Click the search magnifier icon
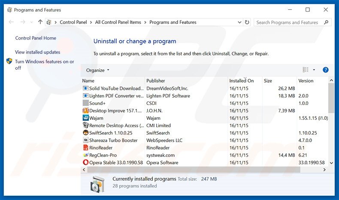 coord(326,22)
